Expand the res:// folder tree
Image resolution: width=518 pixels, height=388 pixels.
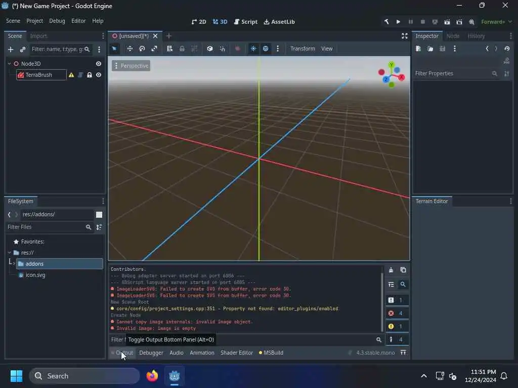click(9, 253)
